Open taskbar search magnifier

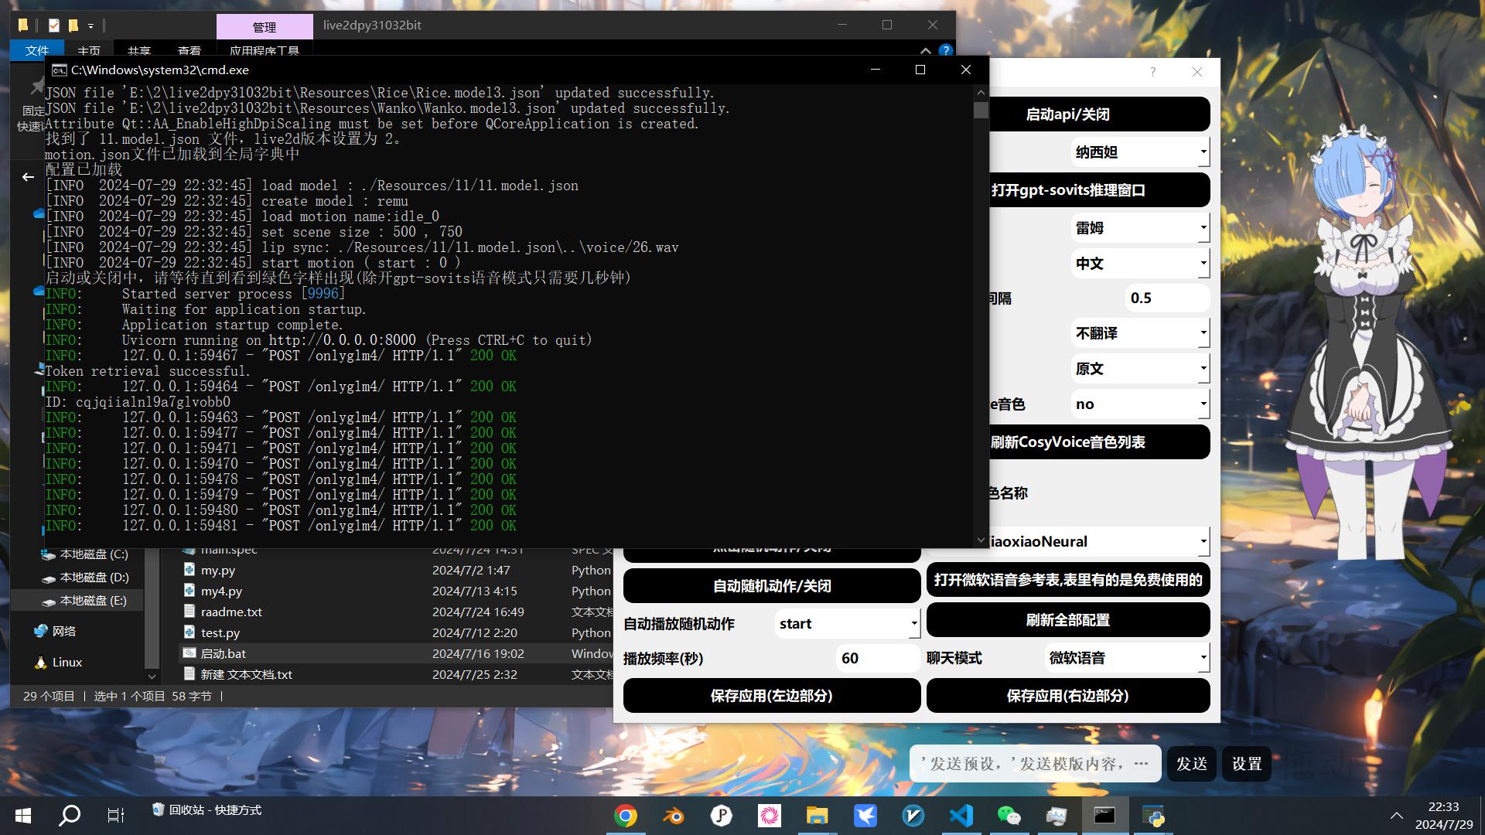point(70,816)
